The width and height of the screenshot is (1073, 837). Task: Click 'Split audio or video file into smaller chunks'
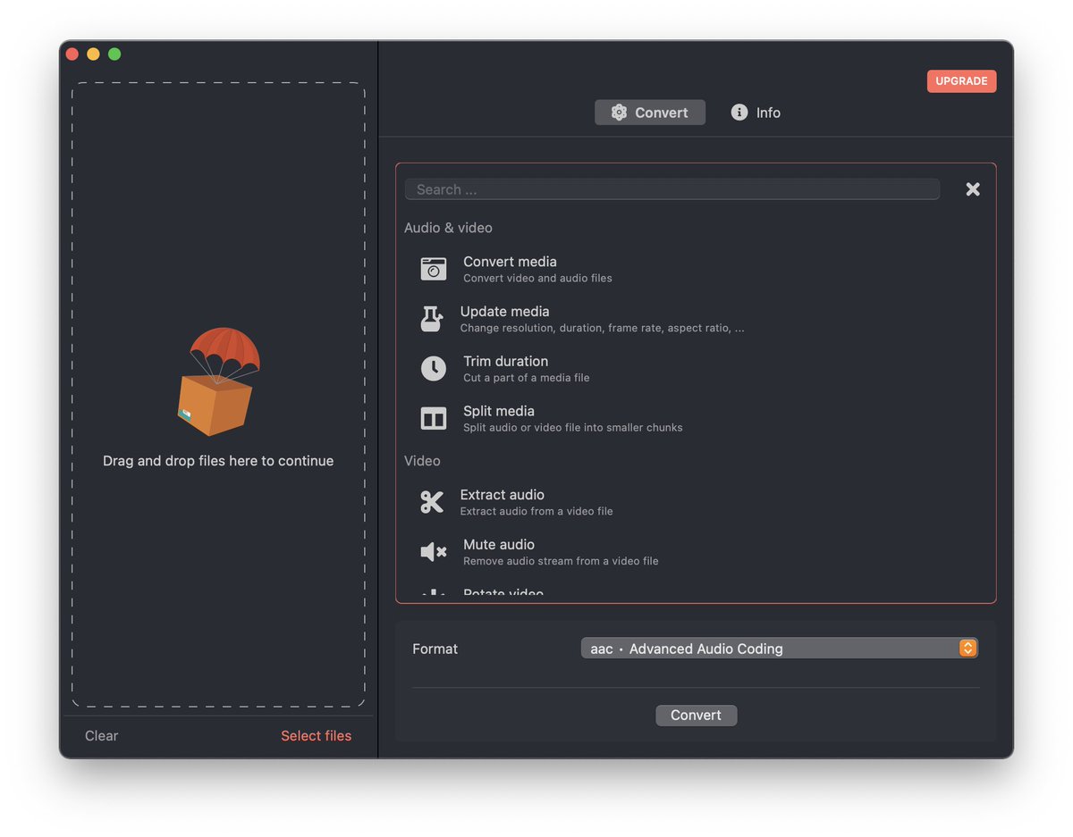[x=573, y=428]
